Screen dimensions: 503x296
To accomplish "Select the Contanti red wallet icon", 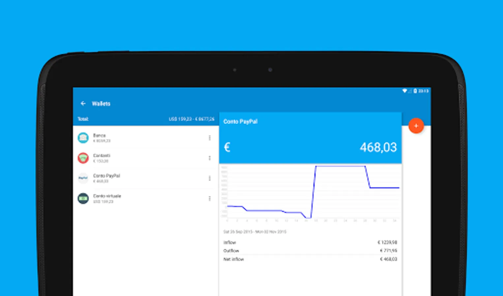I will click(83, 158).
